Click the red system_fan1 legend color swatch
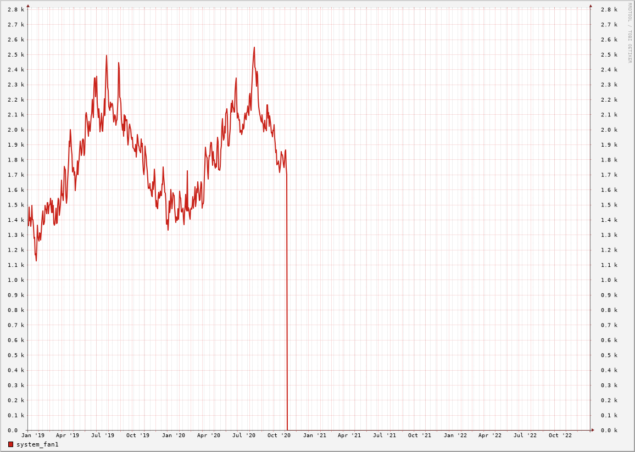Screen dimensions: 635x452 tap(10, 444)
